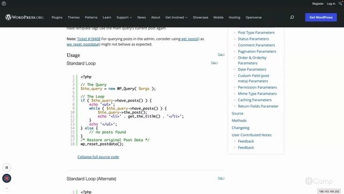
Task: Open the get_posts() function link
Action: pyautogui.click(x=190, y=39)
